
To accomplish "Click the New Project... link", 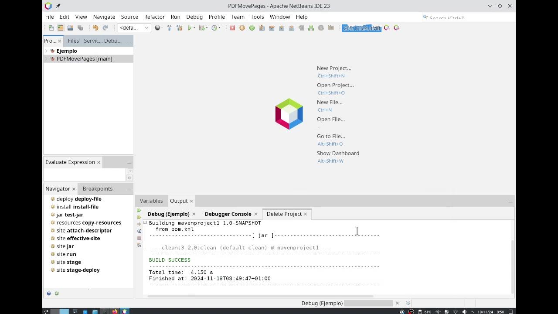I will click(x=333, y=68).
